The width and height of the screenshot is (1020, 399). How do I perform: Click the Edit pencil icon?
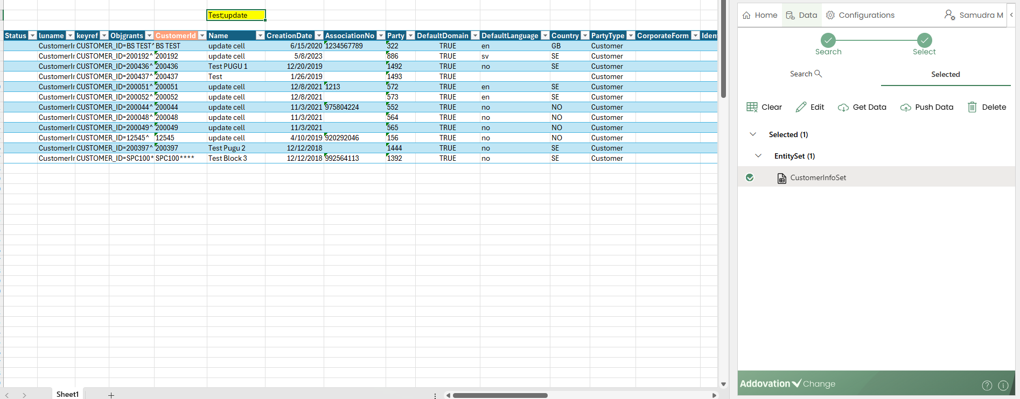point(801,107)
